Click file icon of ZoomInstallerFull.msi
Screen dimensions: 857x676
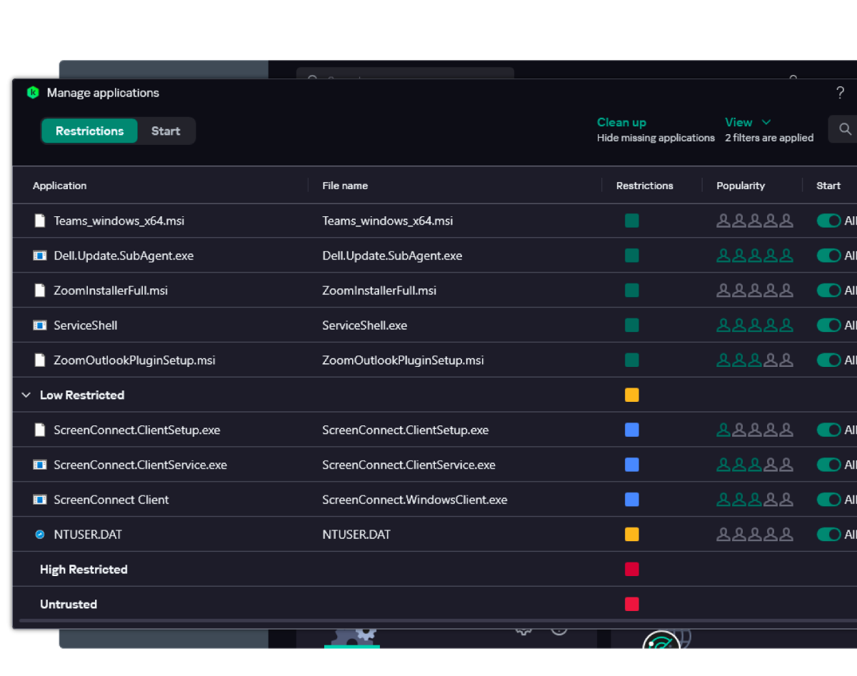point(40,291)
